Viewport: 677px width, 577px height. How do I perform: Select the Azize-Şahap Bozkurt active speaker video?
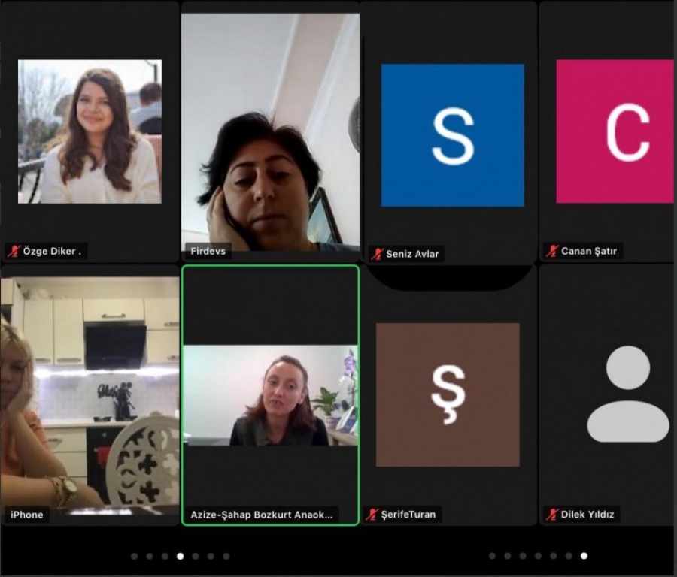click(270, 395)
